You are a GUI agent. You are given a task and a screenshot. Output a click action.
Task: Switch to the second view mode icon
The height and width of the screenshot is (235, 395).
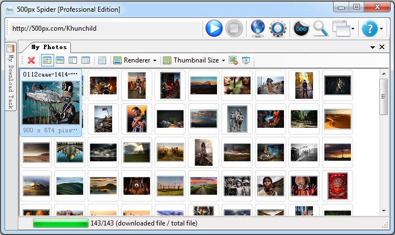[60, 60]
